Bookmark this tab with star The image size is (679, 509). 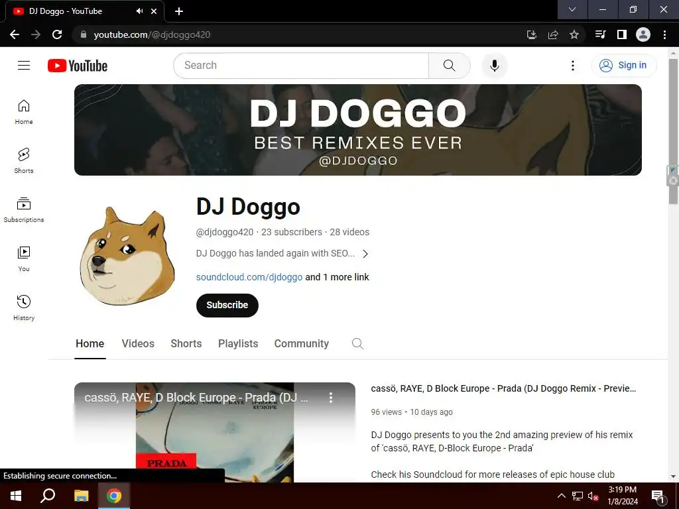point(574,34)
